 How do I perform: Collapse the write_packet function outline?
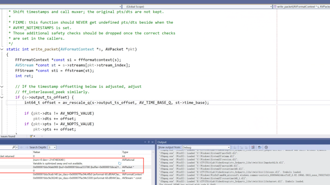pyautogui.click(x=3, y=49)
